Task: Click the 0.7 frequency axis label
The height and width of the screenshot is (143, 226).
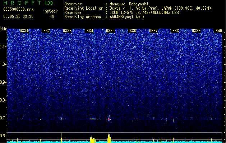Action: 3,118
